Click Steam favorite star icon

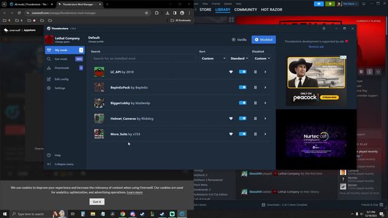click(378, 71)
